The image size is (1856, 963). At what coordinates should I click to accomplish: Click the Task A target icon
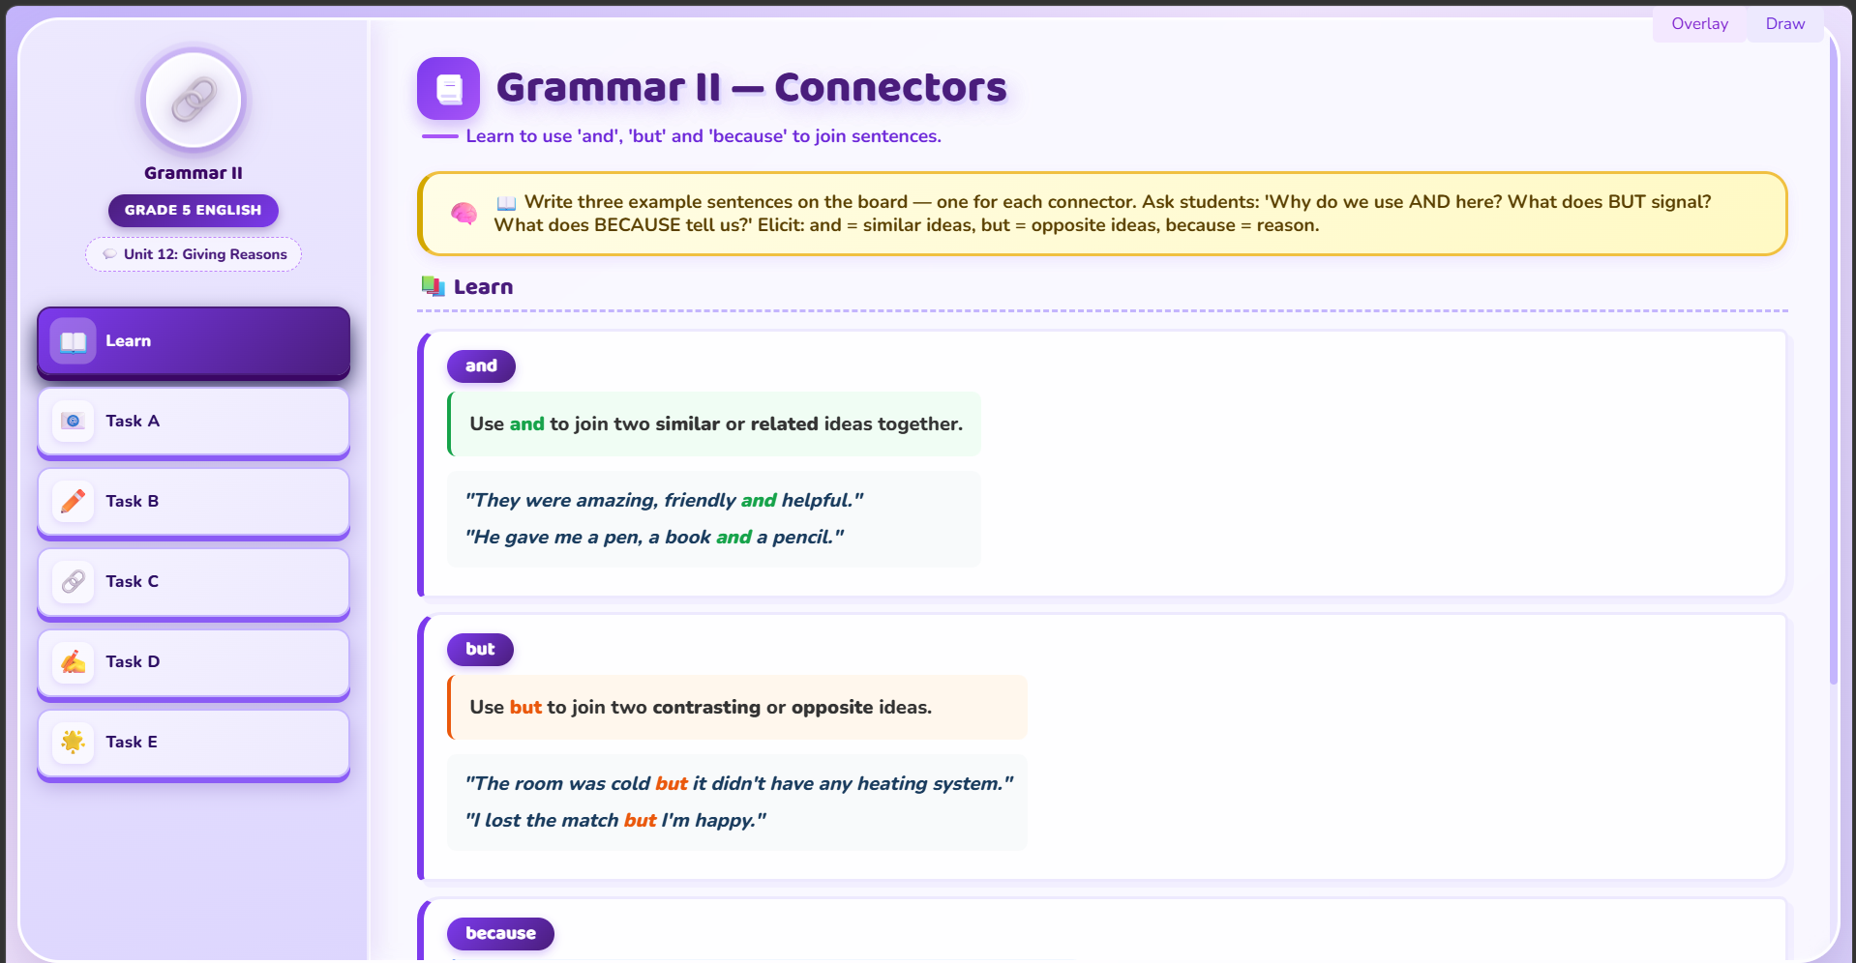click(74, 422)
